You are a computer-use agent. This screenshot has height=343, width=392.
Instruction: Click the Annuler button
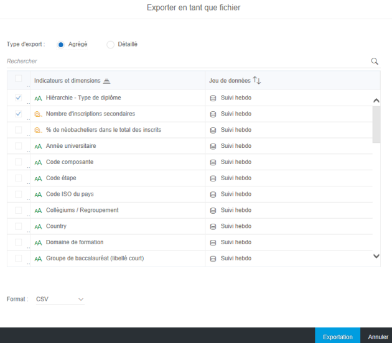click(378, 337)
